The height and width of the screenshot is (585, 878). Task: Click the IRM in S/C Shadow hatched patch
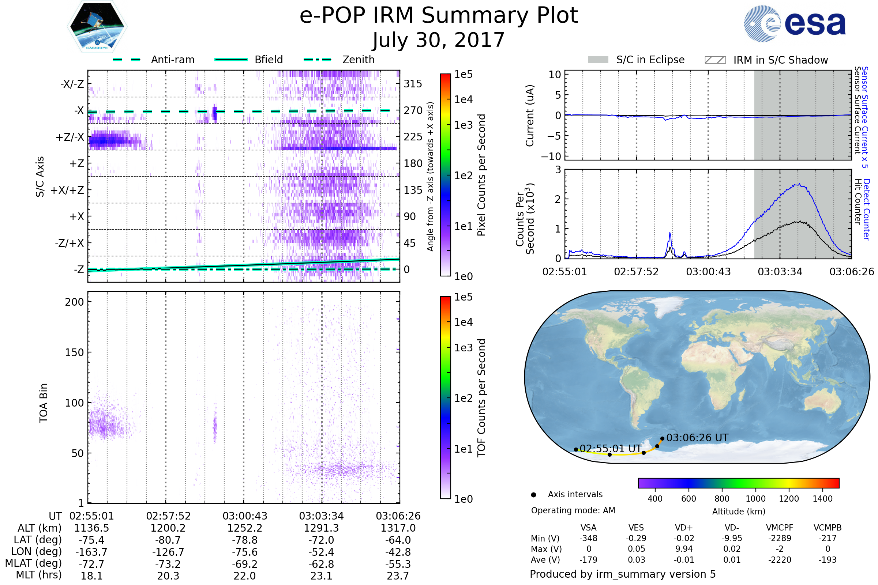click(715, 60)
